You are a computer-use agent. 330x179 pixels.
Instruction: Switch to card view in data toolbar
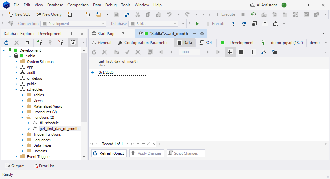241,52
